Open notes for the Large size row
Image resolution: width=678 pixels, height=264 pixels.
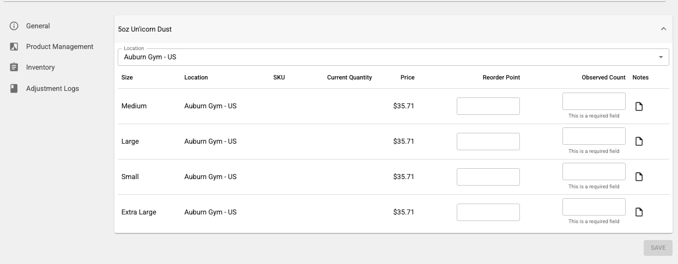[639, 142]
